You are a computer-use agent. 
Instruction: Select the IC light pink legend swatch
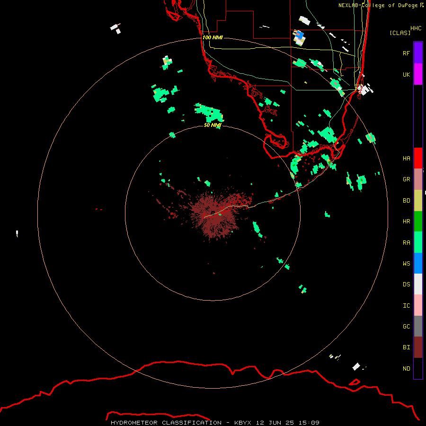pyautogui.click(x=418, y=305)
